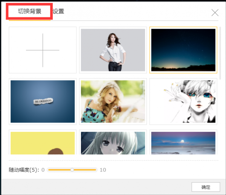The height and width of the screenshot is (195, 226).
Task: Choose the moon over sea background
Action: (183, 143)
